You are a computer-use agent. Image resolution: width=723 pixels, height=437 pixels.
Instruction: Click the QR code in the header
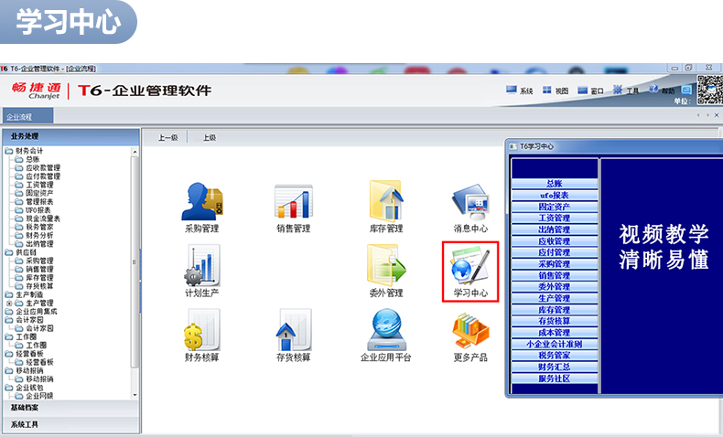coord(710,90)
